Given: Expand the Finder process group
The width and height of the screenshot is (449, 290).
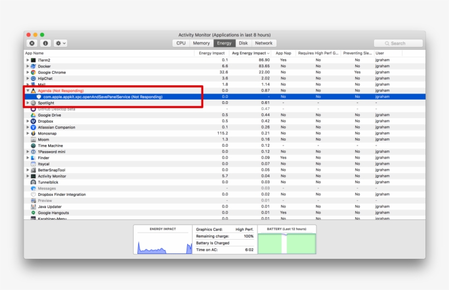Looking at the screenshot, I should pos(28,158).
